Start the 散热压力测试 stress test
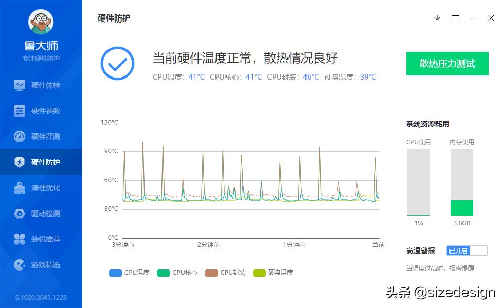Screen dimensions: 504x308 coord(447,64)
